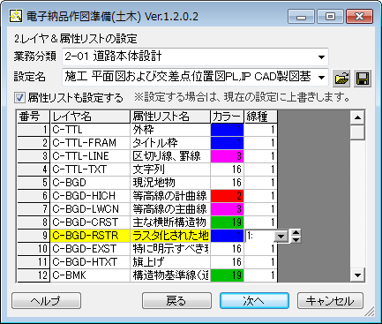Click the 外枠 attribute list cell

point(170,130)
